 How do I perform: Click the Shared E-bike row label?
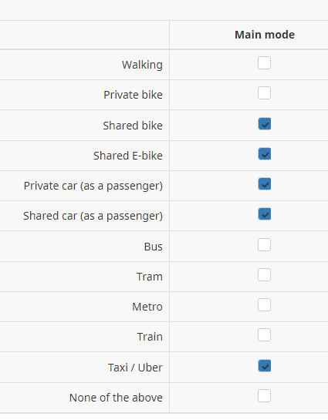pos(128,156)
